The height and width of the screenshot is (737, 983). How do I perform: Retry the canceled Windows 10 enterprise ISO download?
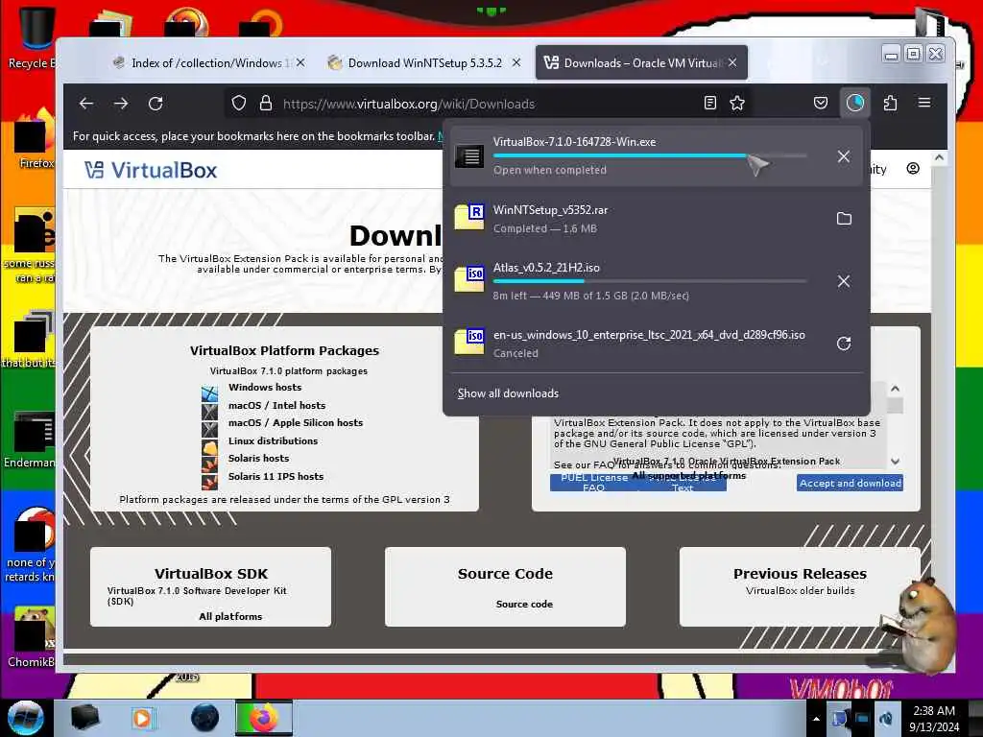pyautogui.click(x=844, y=344)
